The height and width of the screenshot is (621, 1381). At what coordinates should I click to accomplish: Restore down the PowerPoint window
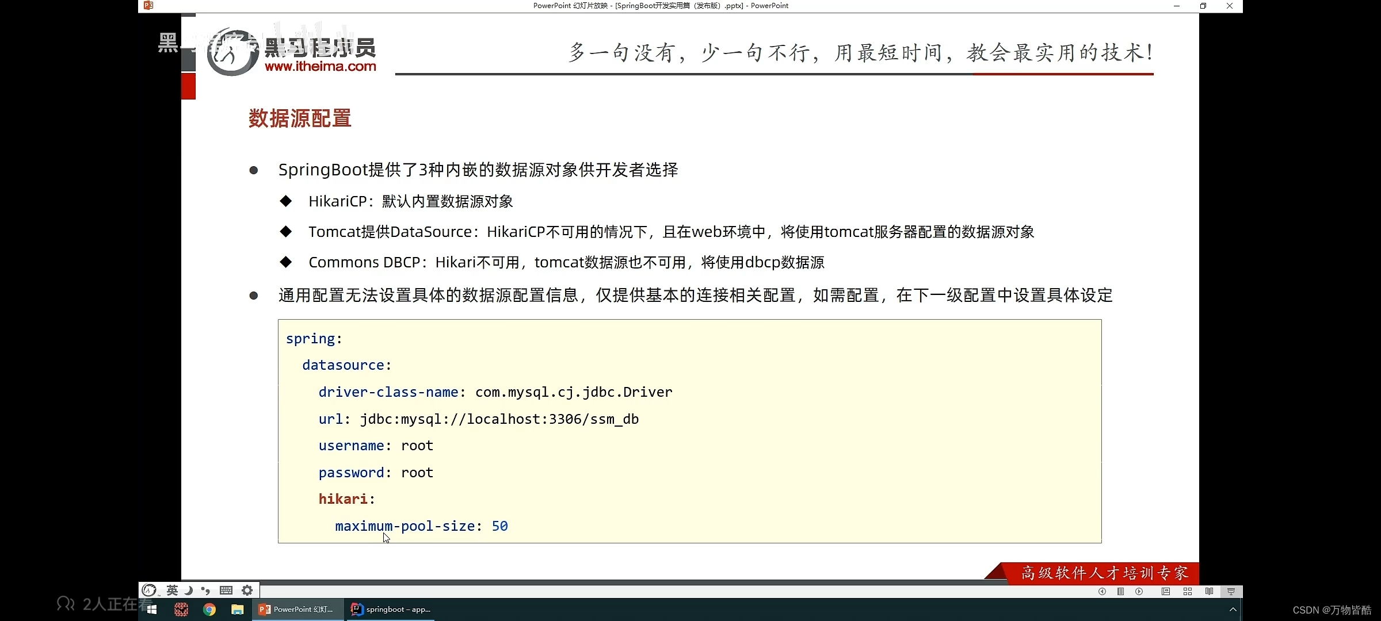1203,6
